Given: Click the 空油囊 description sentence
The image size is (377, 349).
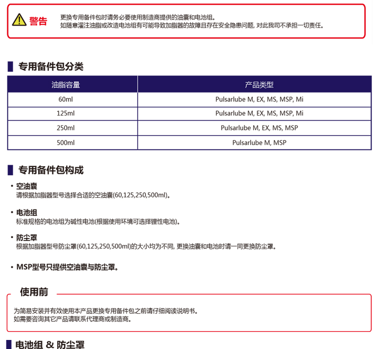Looking at the screenshot, I should coord(93,195).
